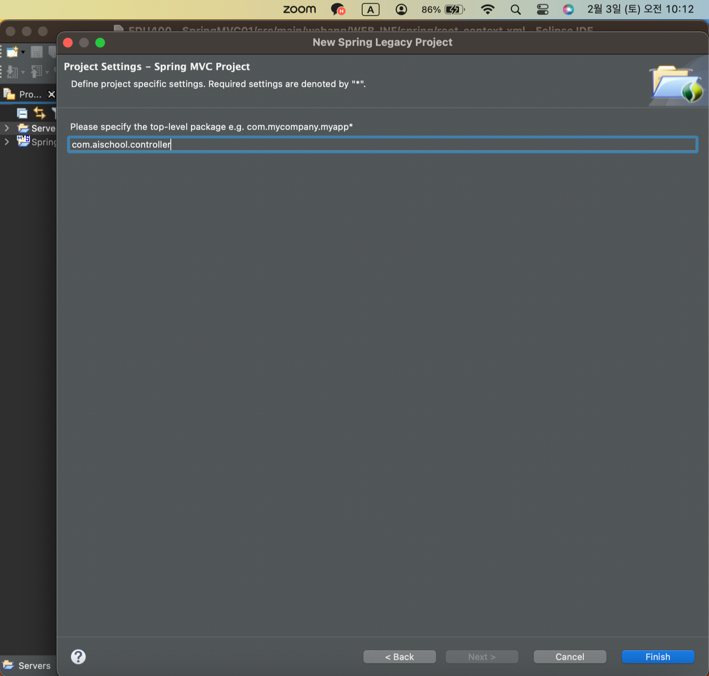Open Zoom menu bar item
This screenshot has height=676, width=709.
click(299, 9)
